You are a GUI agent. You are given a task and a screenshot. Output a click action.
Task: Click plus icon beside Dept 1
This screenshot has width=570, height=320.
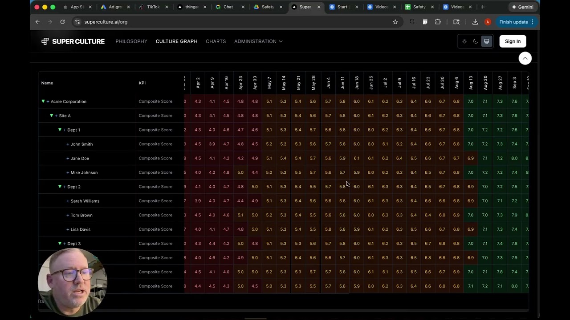coord(65,130)
